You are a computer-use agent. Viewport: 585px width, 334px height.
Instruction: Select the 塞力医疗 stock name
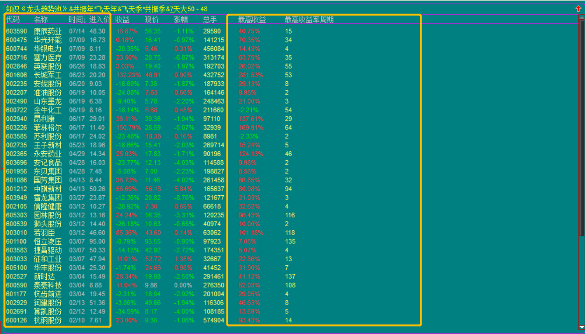point(48,57)
